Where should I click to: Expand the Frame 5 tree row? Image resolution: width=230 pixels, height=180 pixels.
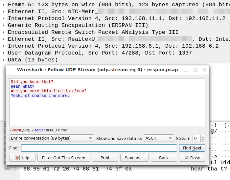click(4, 5)
